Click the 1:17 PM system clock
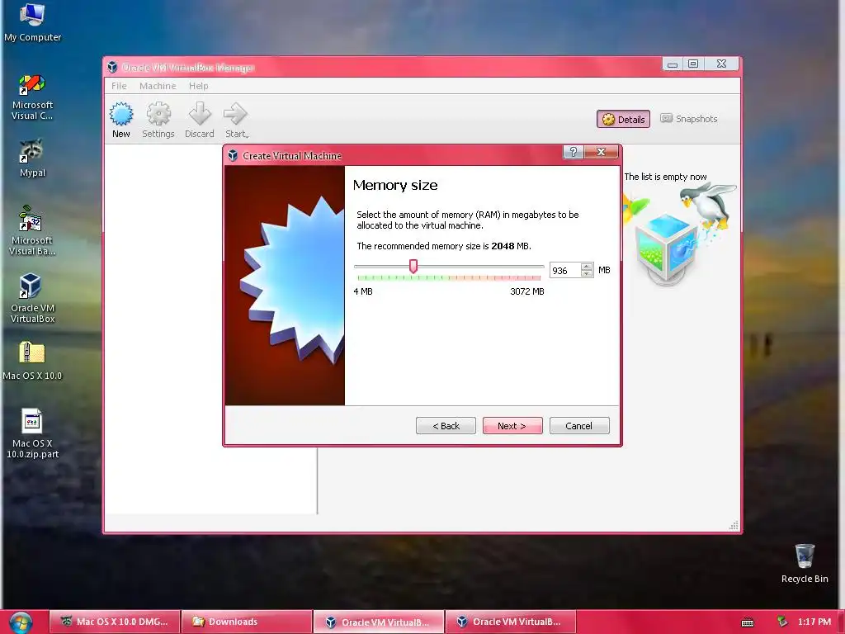The width and height of the screenshot is (845, 634). pos(814,622)
